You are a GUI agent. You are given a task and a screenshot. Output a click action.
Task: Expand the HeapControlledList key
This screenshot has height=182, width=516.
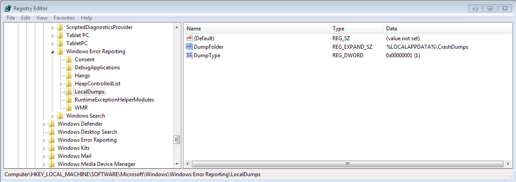tap(61, 84)
